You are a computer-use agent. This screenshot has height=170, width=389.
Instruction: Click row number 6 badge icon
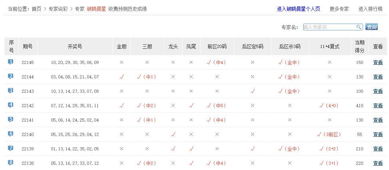[x=11, y=134]
